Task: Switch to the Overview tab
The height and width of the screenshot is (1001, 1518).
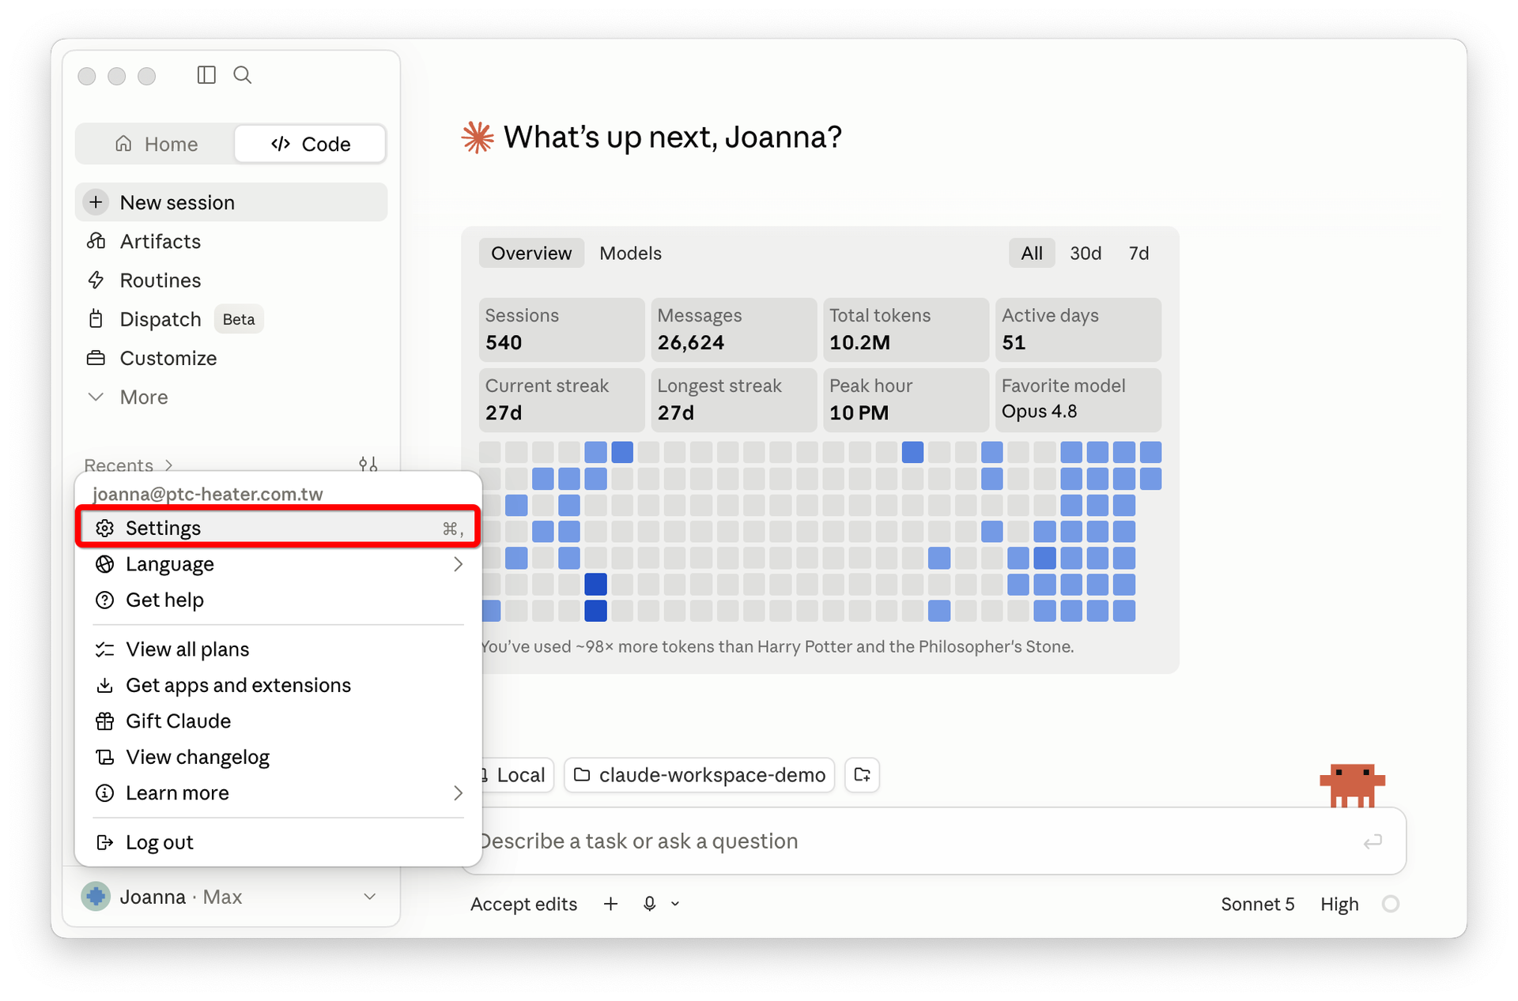Action: point(531,253)
